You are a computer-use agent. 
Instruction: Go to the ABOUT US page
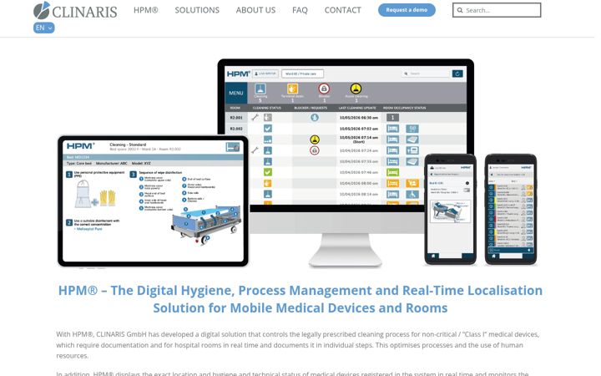(x=255, y=10)
